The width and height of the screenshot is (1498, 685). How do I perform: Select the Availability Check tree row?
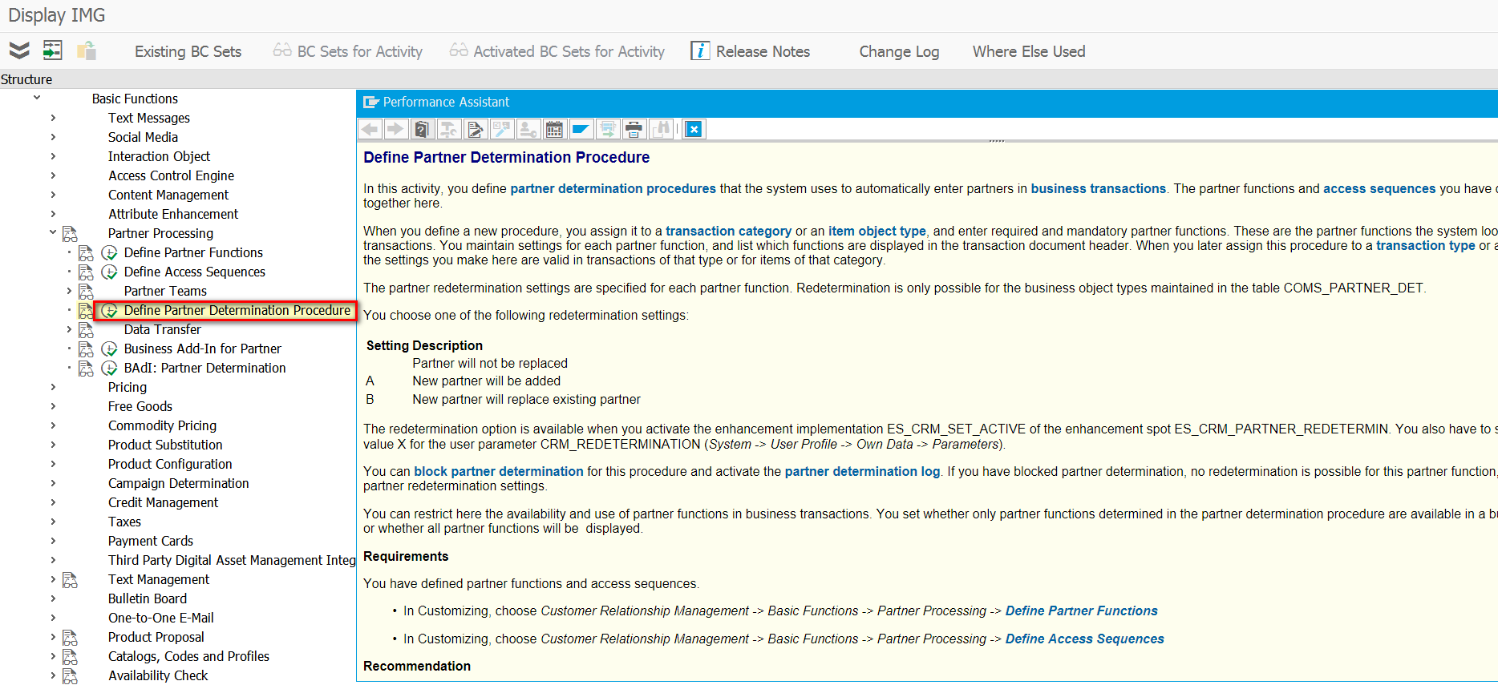[x=158, y=675]
